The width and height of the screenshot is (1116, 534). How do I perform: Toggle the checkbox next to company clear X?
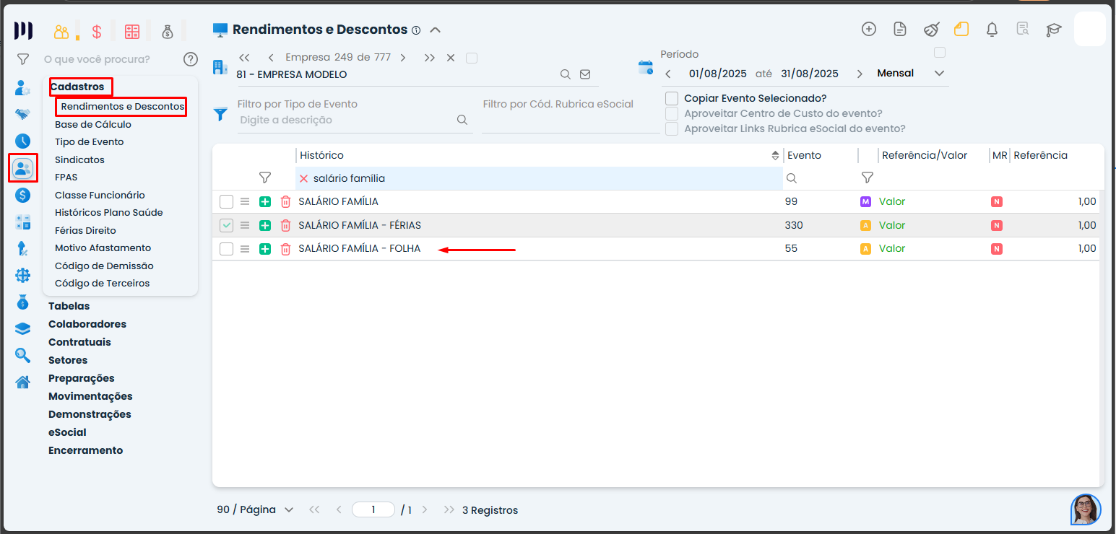pyautogui.click(x=472, y=58)
